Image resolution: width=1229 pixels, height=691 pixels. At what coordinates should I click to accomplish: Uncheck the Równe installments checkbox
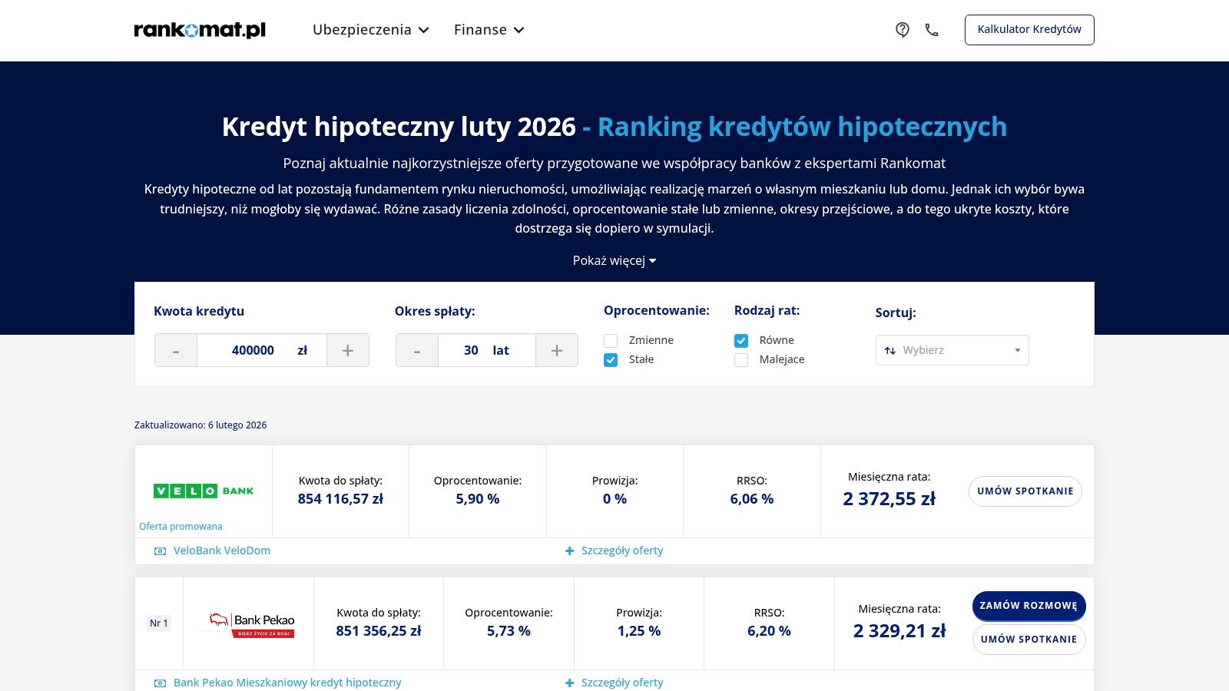click(x=741, y=341)
